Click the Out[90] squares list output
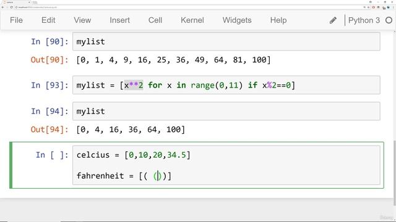This screenshot has width=396, height=222. point(173,60)
